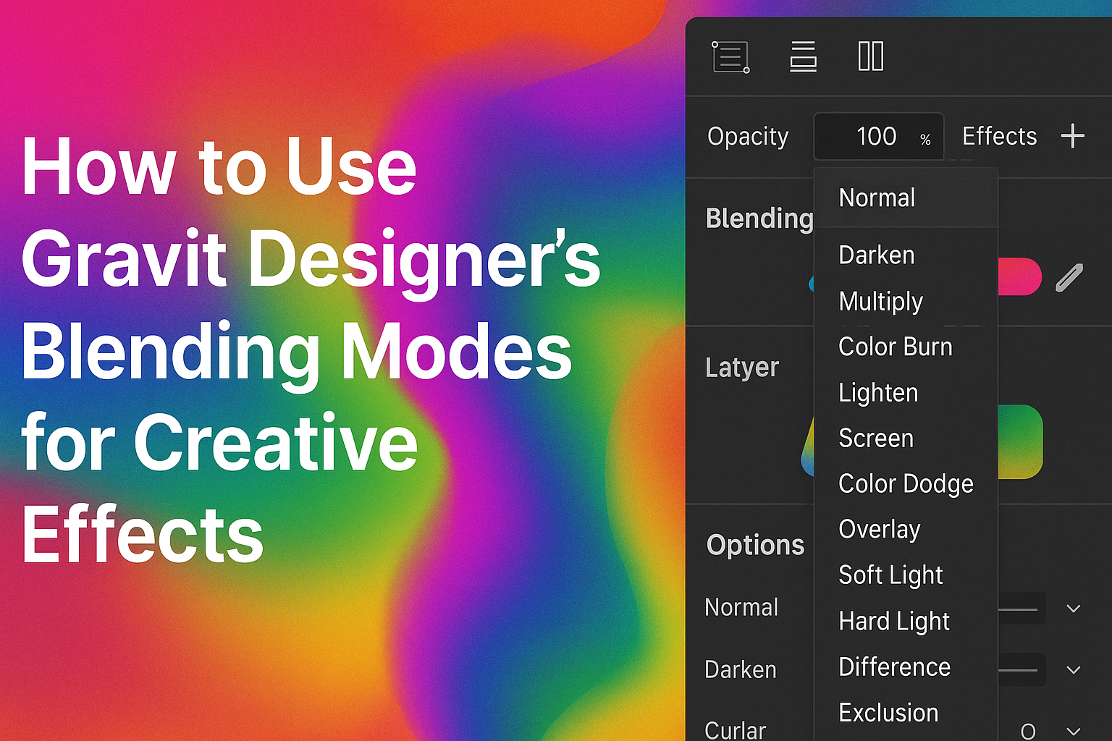Screen dimensions: 1112x741
Task: Click the pink-red fill color swatch
Action: pos(1019,276)
